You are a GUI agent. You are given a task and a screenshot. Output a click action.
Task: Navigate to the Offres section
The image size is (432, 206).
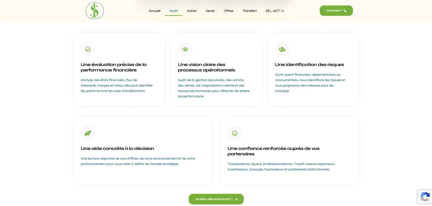point(229,11)
